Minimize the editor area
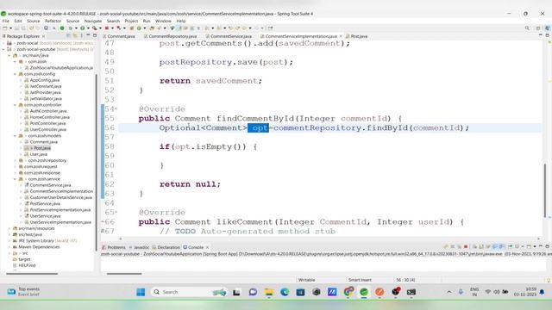The image size is (552, 310). 541,35
